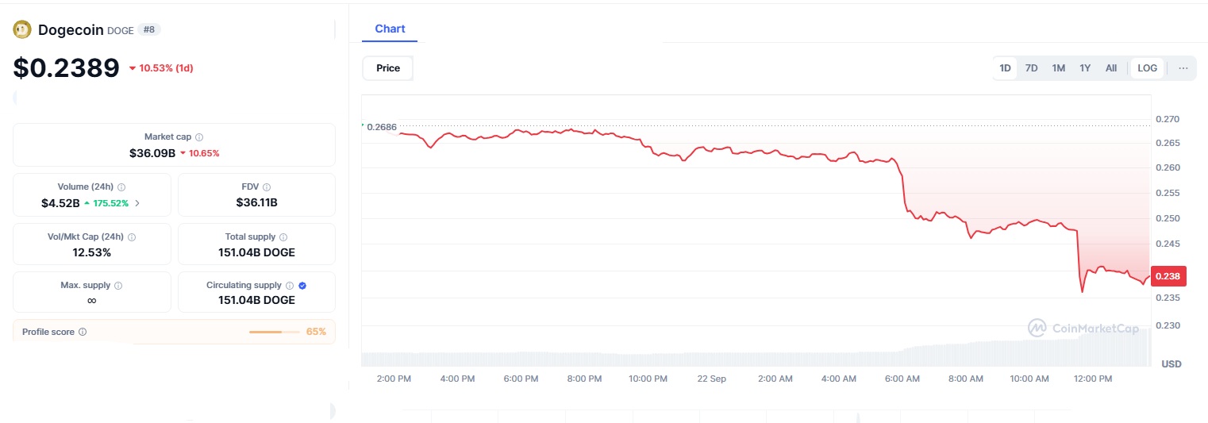Screen dimensions: 1208x423
Task: Click the 0.238 current price label
Action: pyautogui.click(x=1168, y=276)
